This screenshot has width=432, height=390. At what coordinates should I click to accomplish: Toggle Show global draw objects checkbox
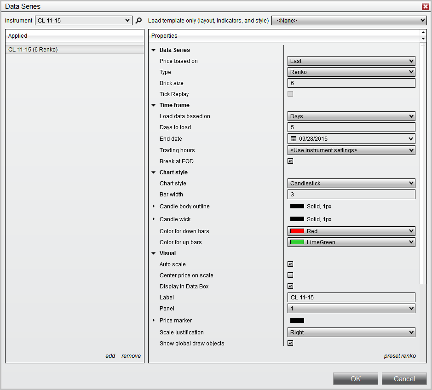[290, 343]
